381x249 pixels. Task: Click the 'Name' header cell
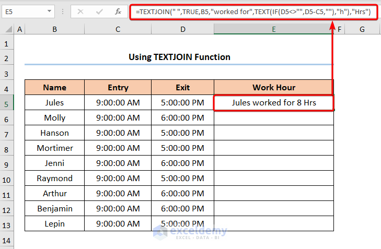pos(55,87)
